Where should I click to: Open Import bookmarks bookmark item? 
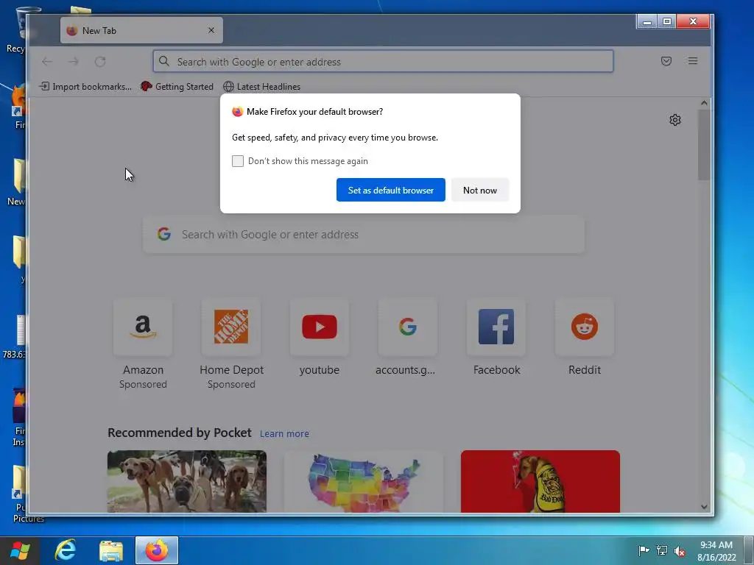[85, 87]
